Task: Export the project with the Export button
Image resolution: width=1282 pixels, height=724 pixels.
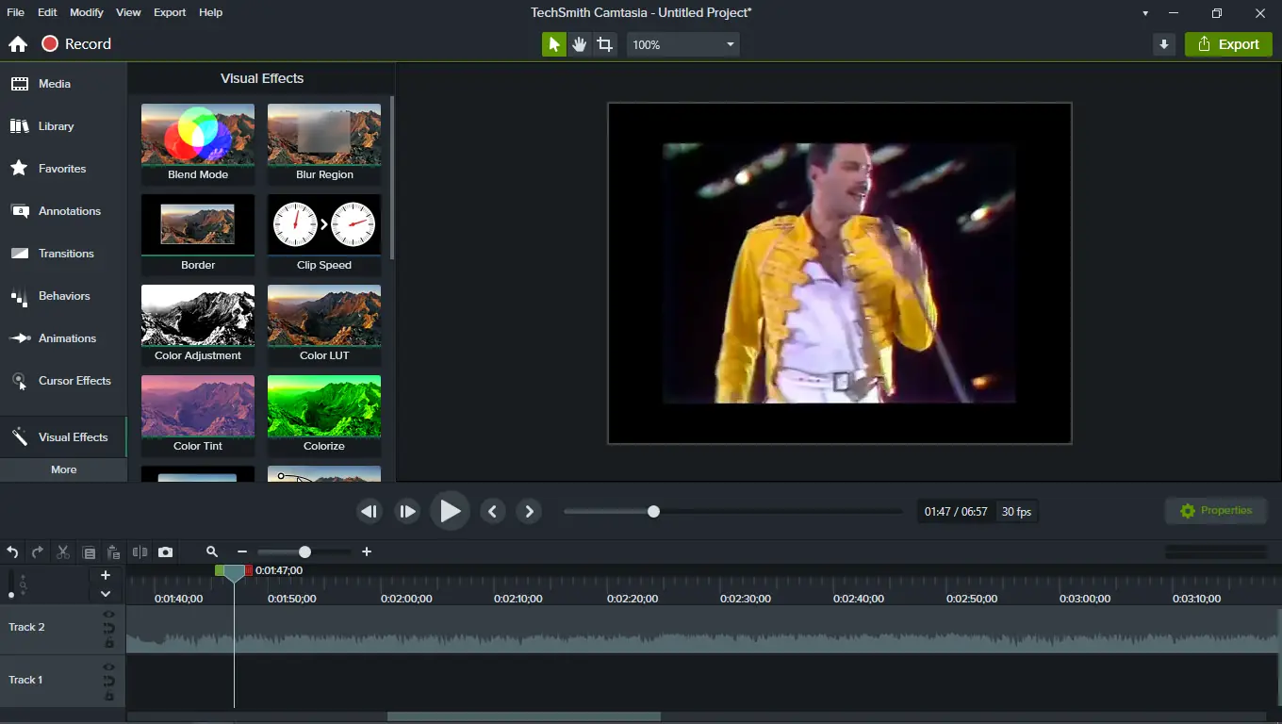Action: coord(1228,43)
